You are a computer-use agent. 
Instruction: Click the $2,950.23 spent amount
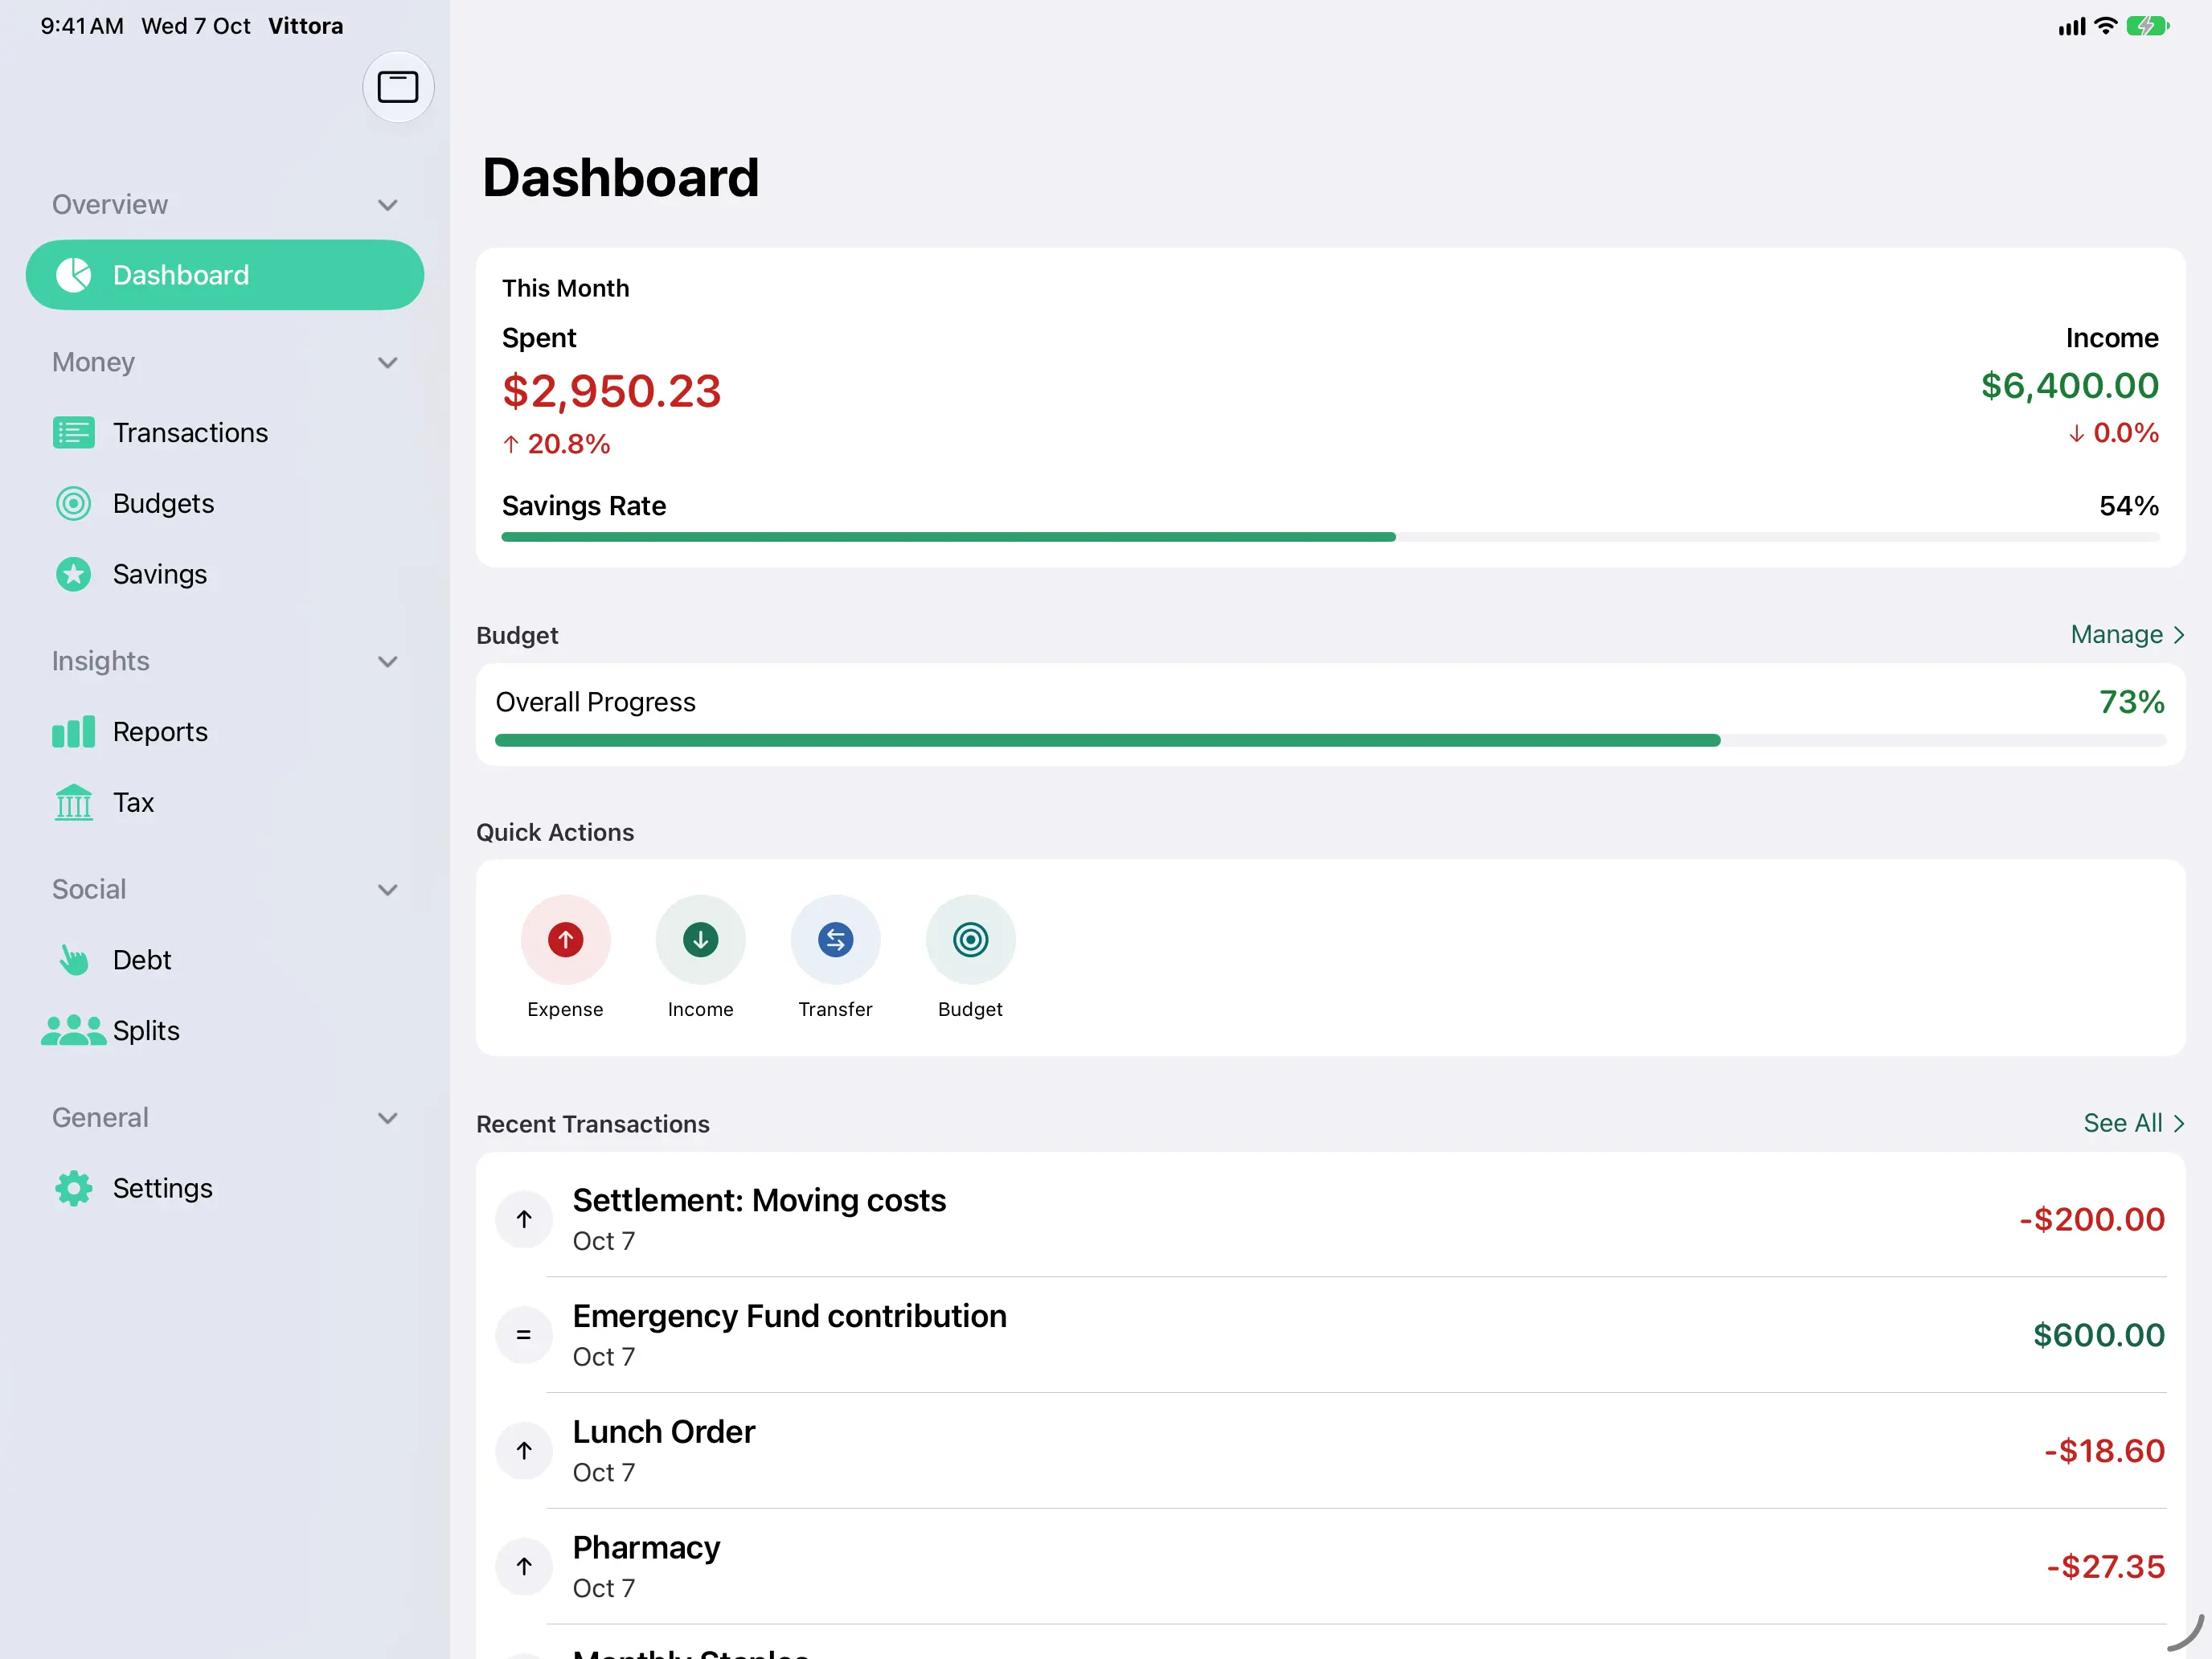coord(611,391)
